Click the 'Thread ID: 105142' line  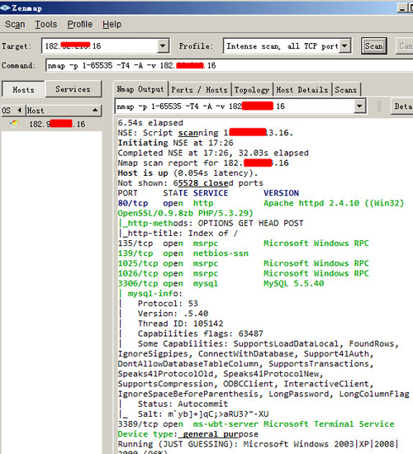pyautogui.click(x=180, y=324)
